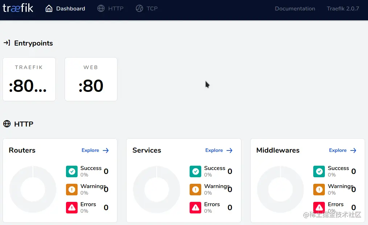The image size is (368, 225).
Task: Click the Routers Explore arrow icon
Action: pos(106,150)
